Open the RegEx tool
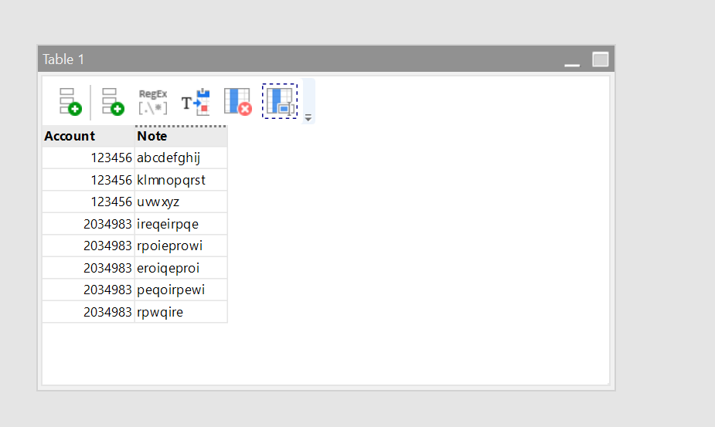 [153, 101]
